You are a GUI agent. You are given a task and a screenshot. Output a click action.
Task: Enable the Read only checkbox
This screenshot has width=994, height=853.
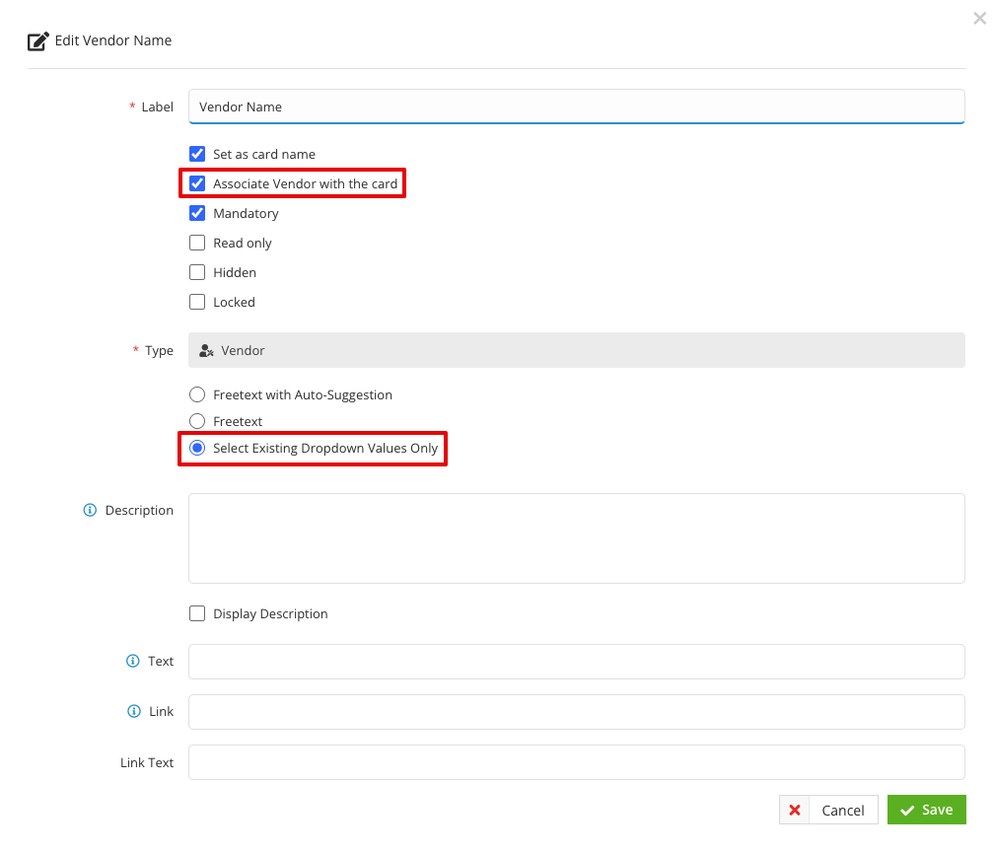(197, 243)
